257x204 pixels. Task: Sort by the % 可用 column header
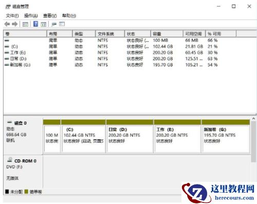click(221, 33)
